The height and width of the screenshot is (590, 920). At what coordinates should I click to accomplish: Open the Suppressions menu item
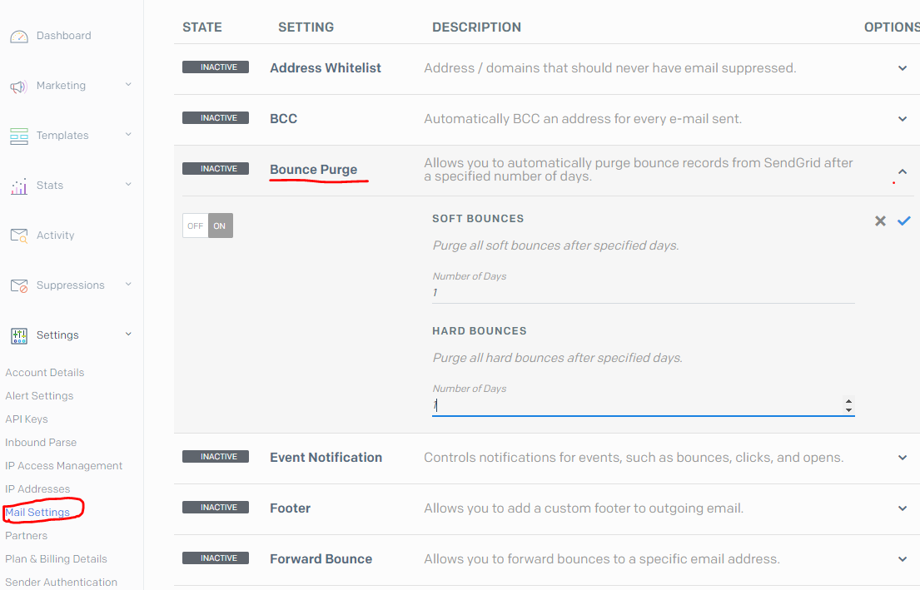pyautogui.click(x=71, y=285)
